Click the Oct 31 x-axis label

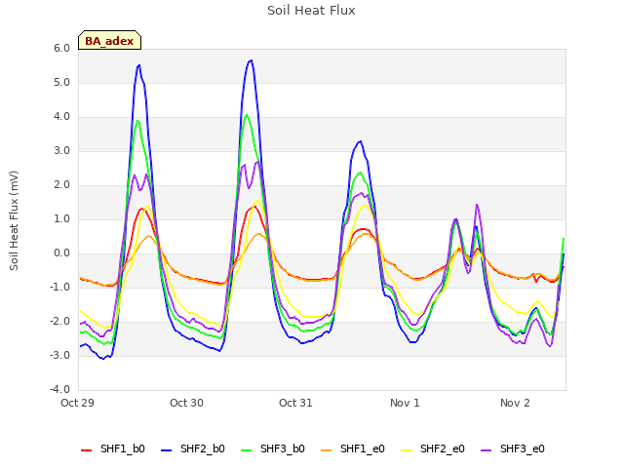pos(295,403)
